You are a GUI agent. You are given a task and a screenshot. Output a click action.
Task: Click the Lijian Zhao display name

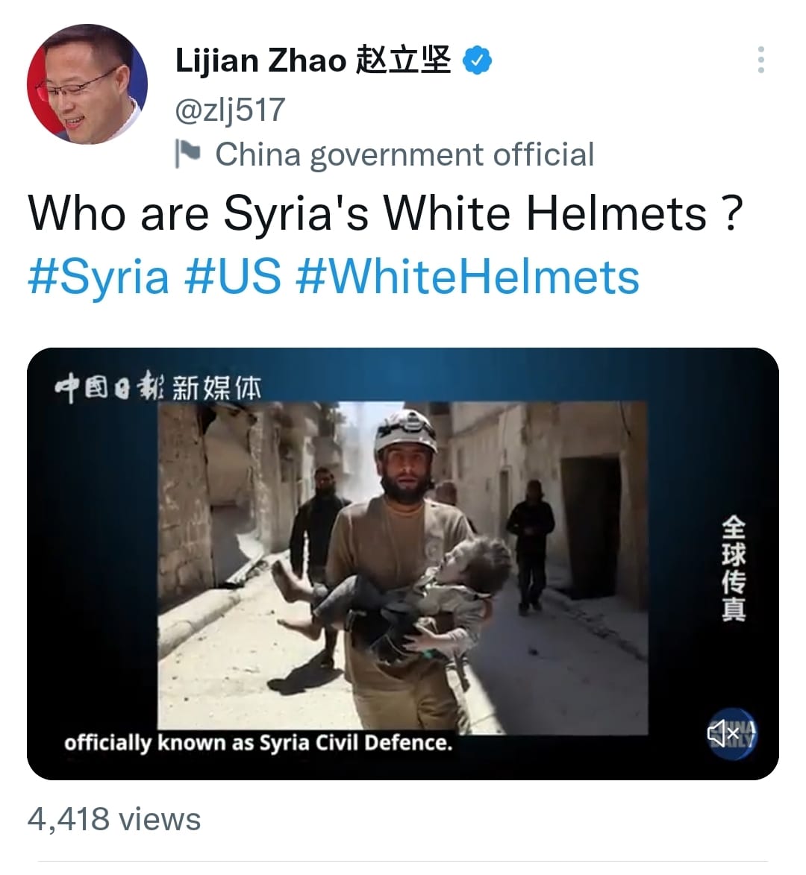[260, 60]
